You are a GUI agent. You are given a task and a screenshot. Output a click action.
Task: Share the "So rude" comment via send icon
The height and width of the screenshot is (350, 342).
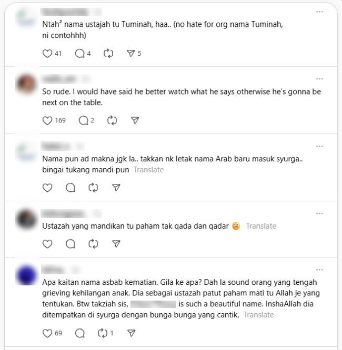tap(135, 120)
